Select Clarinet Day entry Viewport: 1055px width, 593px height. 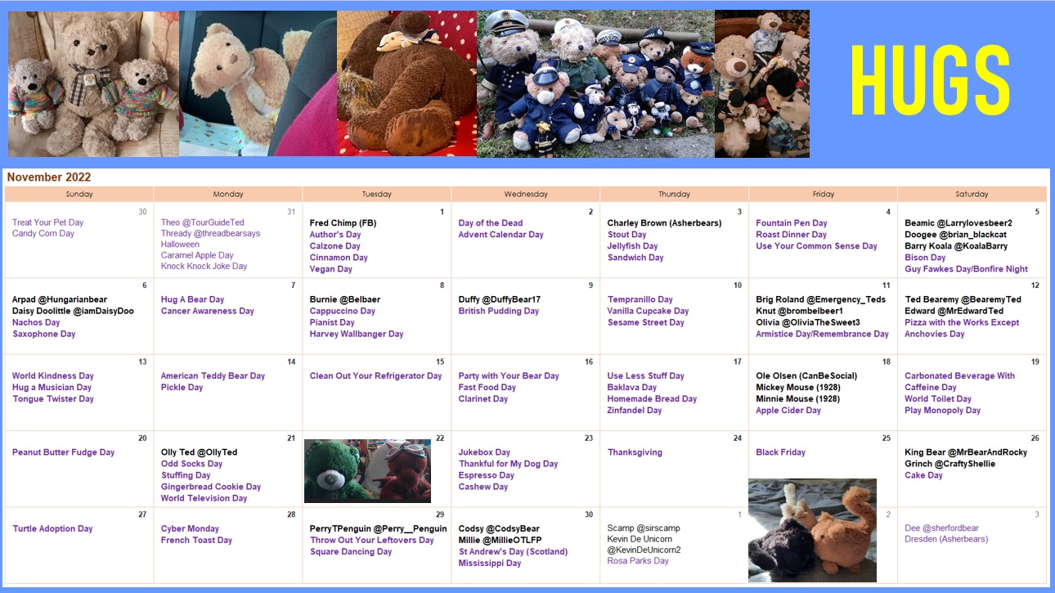[x=483, y=399]
